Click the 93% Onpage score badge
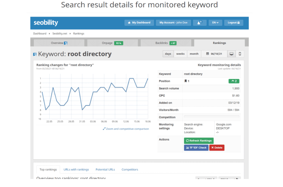Image resolution: width=283 pixels, height=187 pixels. (119, 43)
